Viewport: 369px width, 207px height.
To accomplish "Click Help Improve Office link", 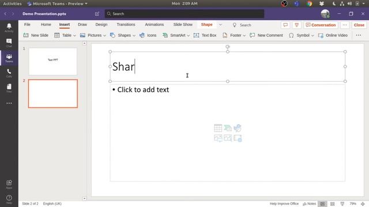I will (284, 204).
